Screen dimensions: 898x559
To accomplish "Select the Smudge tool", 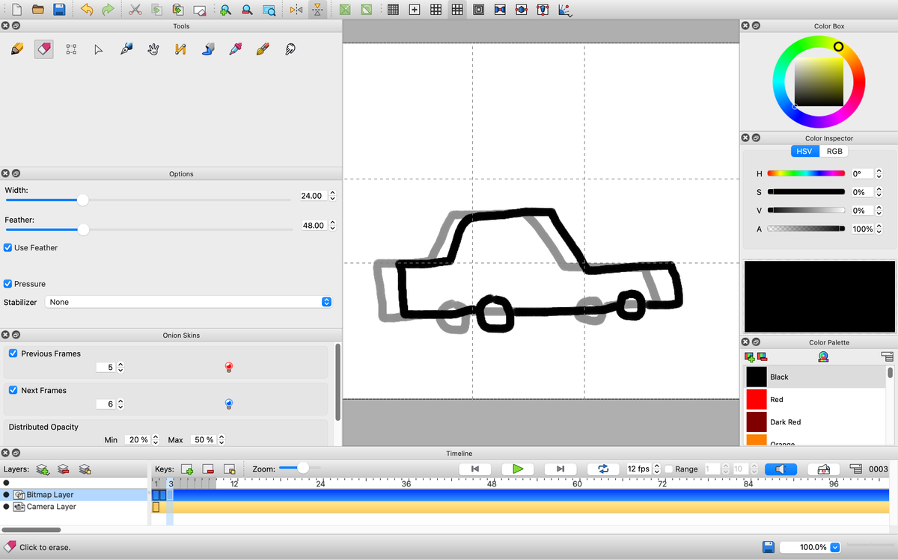I will click(290, 49).
